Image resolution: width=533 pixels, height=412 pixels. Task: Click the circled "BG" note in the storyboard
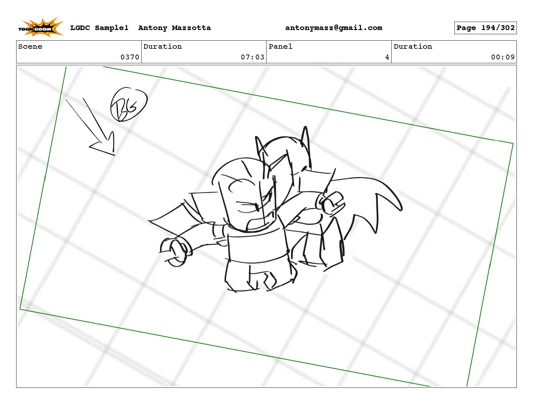point(129,104)
